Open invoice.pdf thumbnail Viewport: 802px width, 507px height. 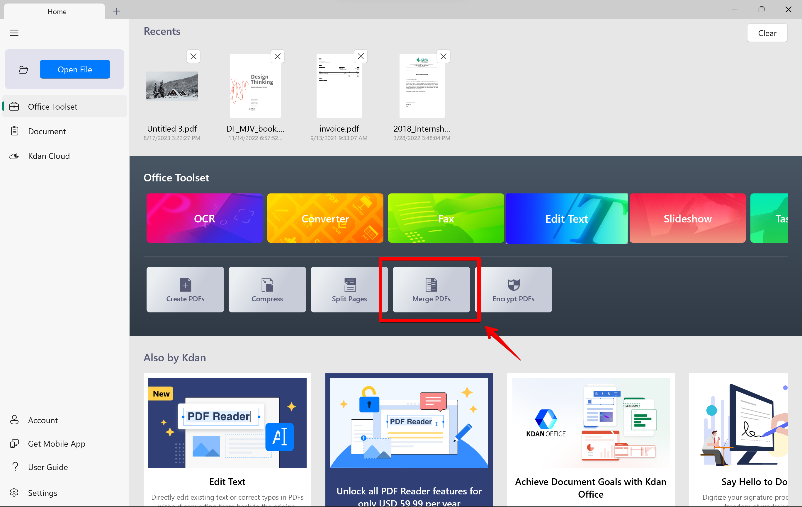[x=339, y=86]
